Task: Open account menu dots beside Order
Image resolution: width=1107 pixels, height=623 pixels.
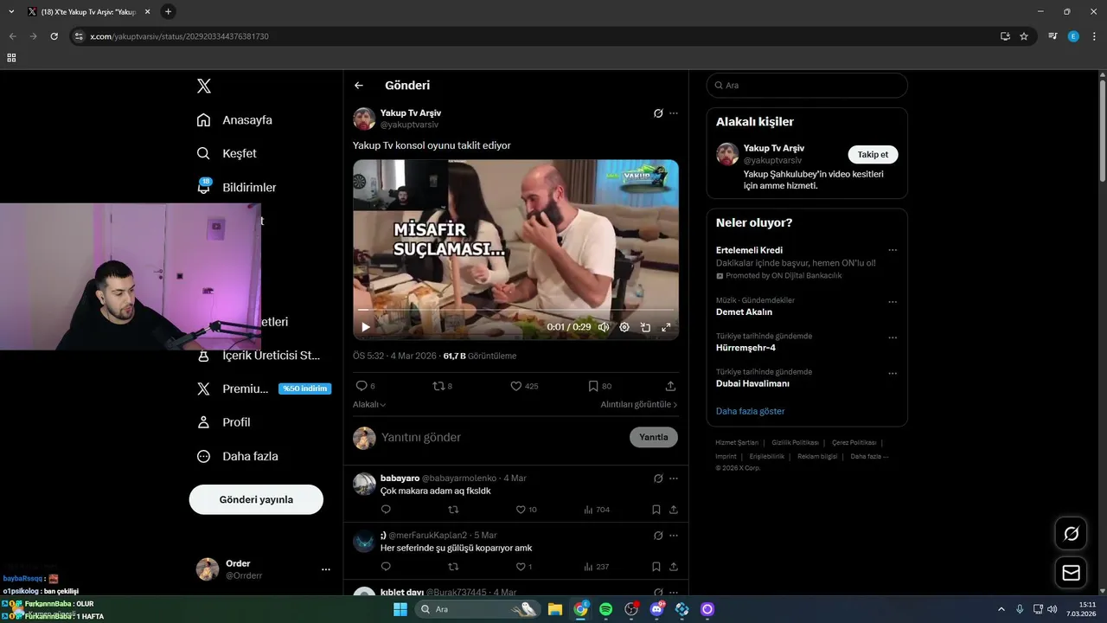Action: point(326,569)
